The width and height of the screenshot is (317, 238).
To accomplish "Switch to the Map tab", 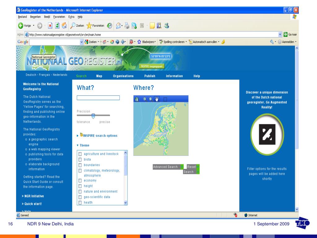I will 99,76.
